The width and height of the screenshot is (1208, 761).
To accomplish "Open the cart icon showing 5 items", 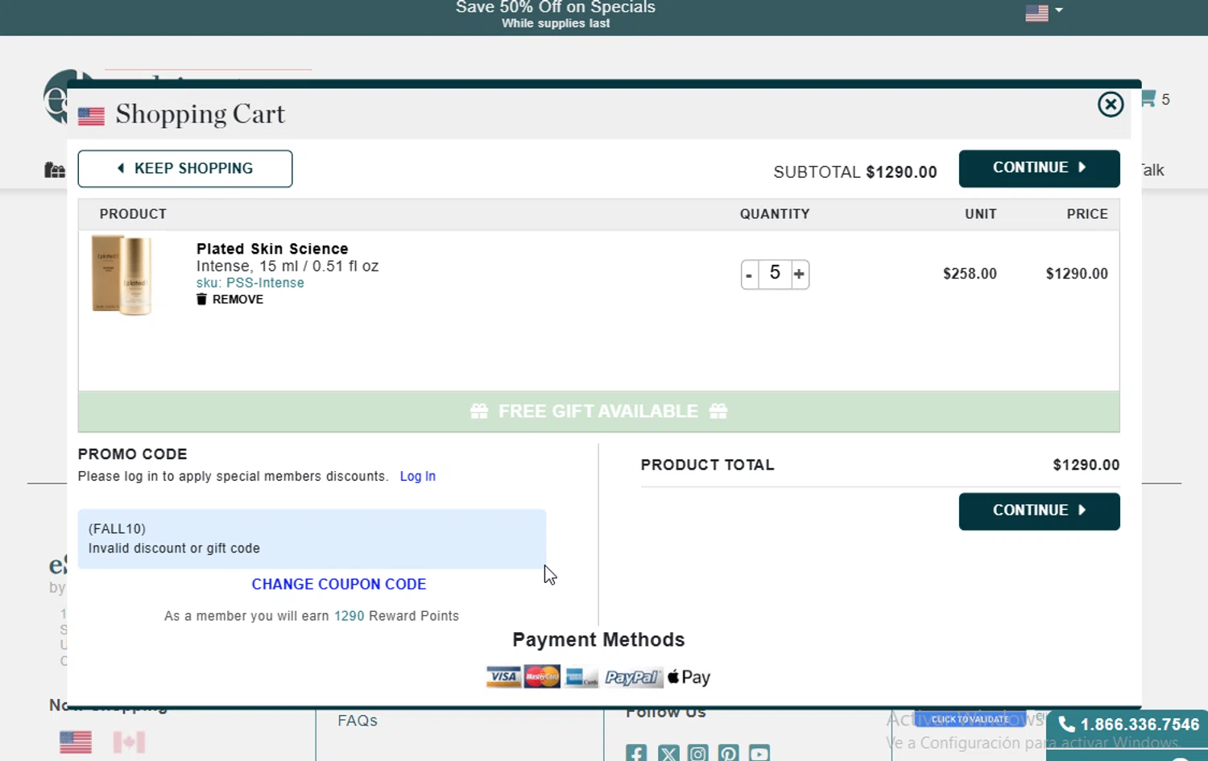I will (x=1155, y=99).
